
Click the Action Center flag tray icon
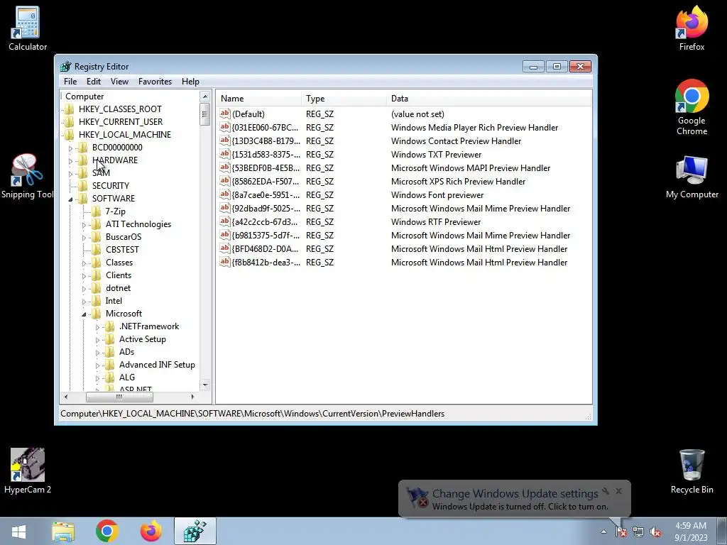621,532
